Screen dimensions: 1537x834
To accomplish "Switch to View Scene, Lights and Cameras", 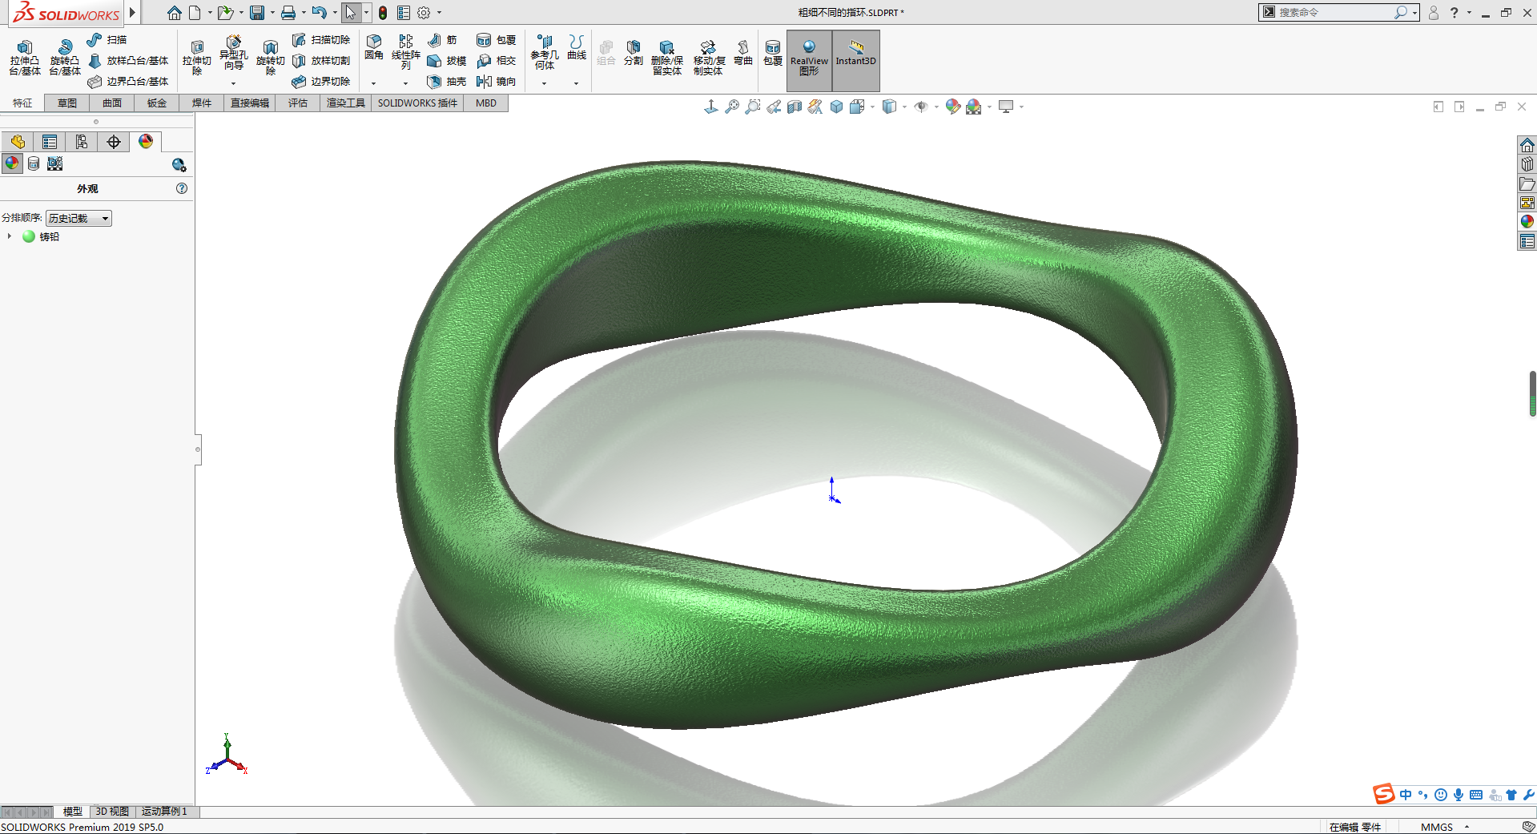I will (54, 163).
